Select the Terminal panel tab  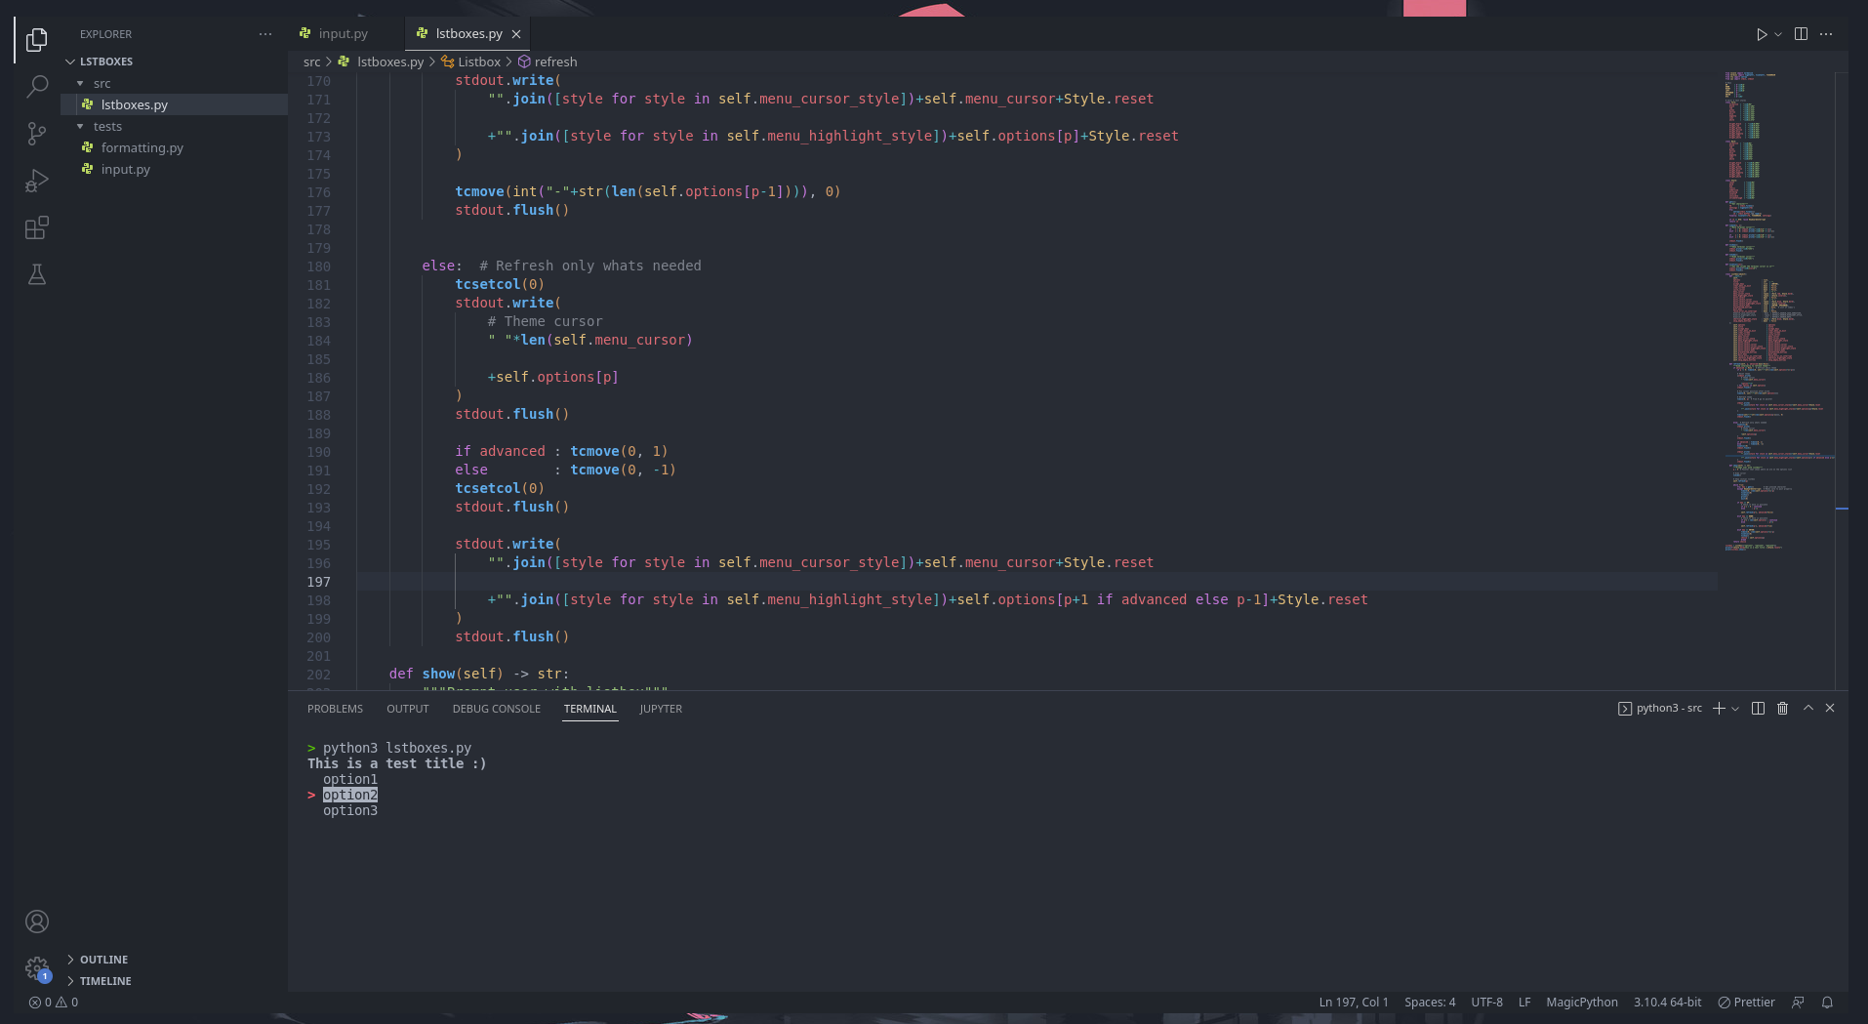click(590, 709)
